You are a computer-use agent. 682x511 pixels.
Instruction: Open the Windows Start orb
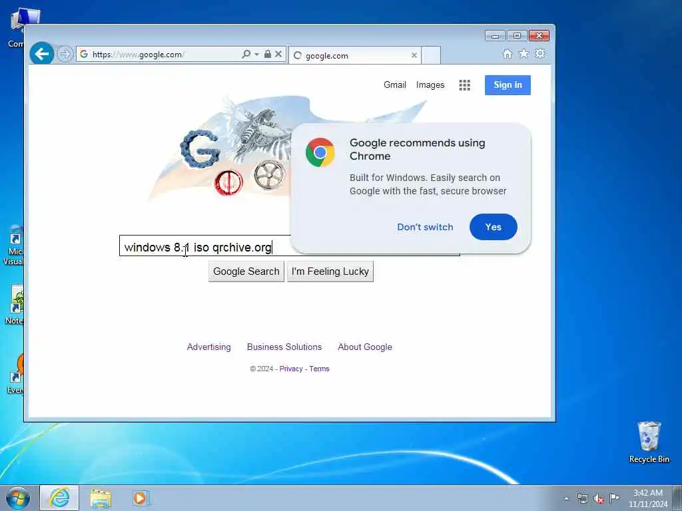click(18, 498)
